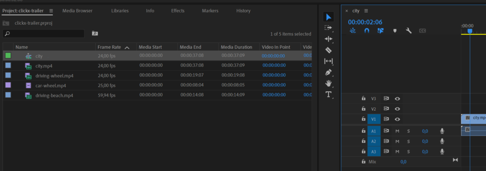This screenshot has width=486, height=171.
Task: Click car-wheel.mp4 clip icon
Action: [x=28, y=85]
